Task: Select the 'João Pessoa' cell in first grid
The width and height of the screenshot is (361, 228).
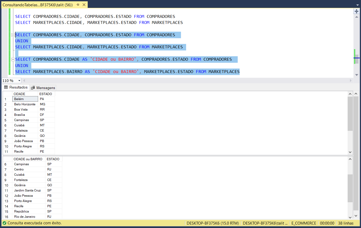Action: point(25,141)
